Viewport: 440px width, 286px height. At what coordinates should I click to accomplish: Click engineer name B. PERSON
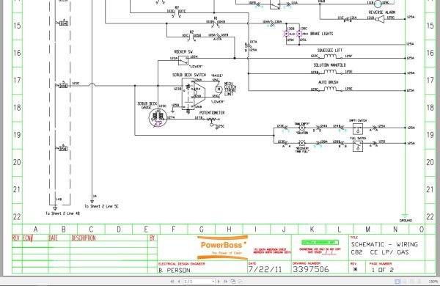click(175, 271)
